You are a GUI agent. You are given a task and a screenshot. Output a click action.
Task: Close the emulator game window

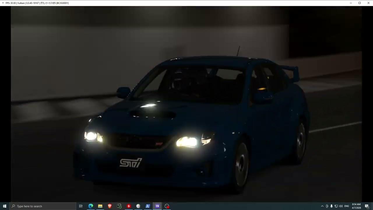coord(368,3)
